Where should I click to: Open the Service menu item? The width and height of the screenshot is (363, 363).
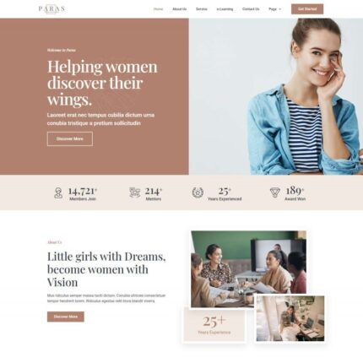pyautogui.click(x=202, y=9)
